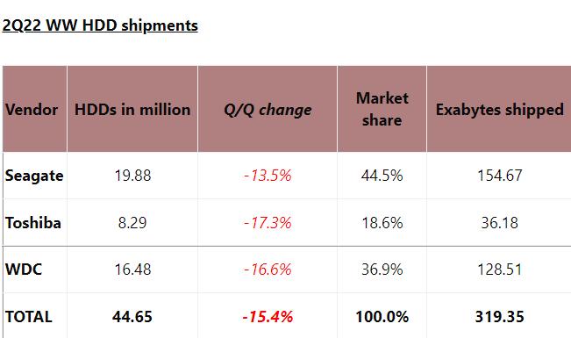Viewport: 571px width, 338px height.
Task: Click the '2Q22 WW HDD shipments' title
Action: tap(100, 25)
